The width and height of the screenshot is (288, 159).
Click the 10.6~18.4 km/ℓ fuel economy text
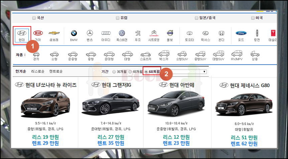(x=176, y=123)
